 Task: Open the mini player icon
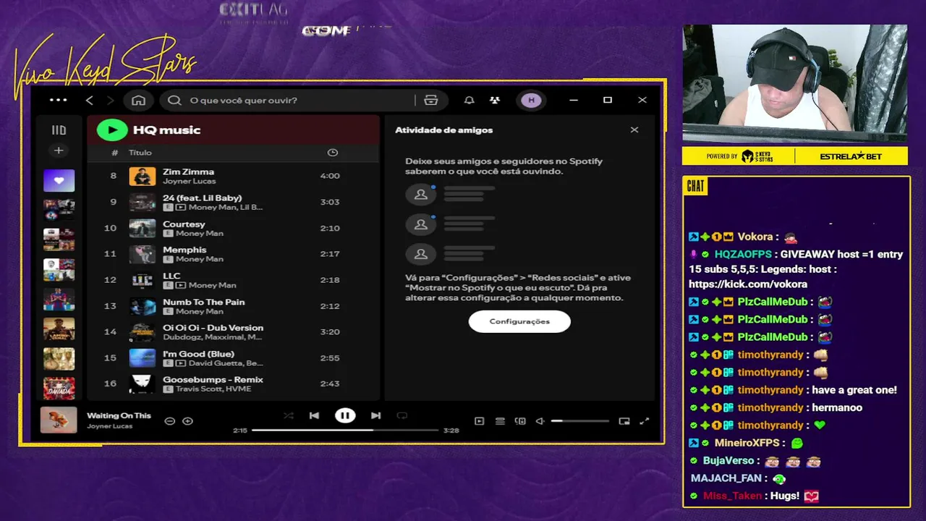[x=624, y=420]
